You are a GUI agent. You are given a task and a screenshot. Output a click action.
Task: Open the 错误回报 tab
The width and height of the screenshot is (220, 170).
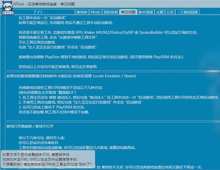click(x=191, y=12)
